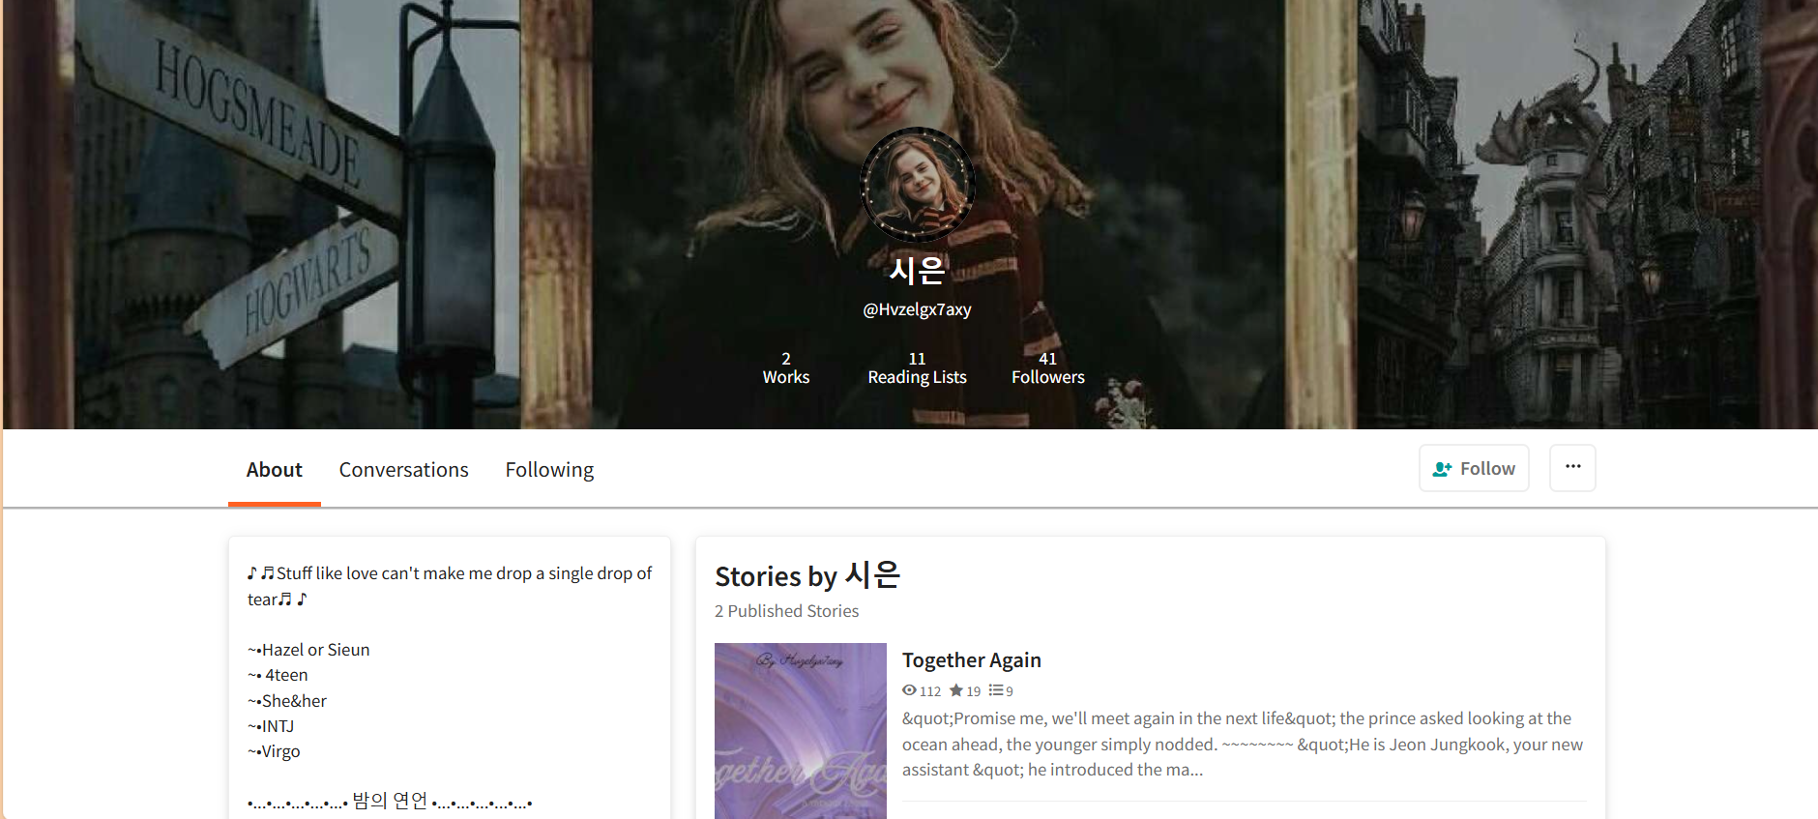Select the About tab

click(x=274, y=470)
